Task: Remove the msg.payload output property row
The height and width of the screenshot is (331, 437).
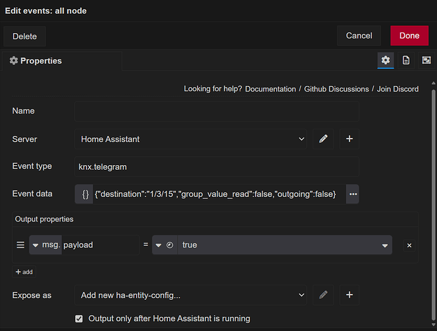Action: coord(409,245)
